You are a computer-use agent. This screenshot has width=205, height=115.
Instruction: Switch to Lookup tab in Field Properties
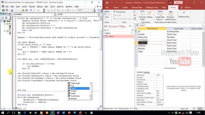click(x=146, y=73)
